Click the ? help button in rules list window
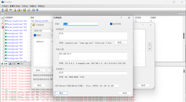The height and width of the screenshot is (102, 186). (x=143, y=25)
